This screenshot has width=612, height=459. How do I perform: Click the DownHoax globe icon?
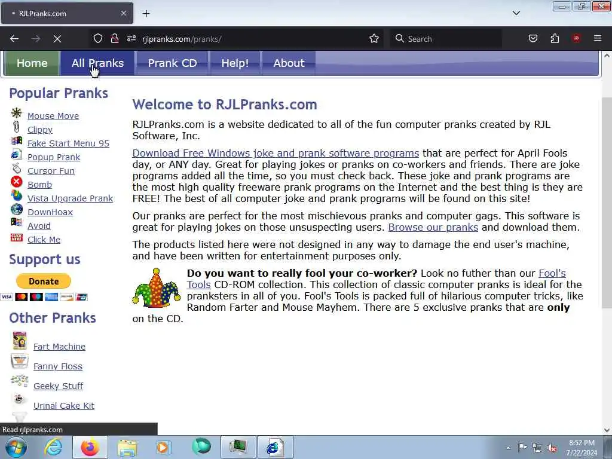coord(16,209)
